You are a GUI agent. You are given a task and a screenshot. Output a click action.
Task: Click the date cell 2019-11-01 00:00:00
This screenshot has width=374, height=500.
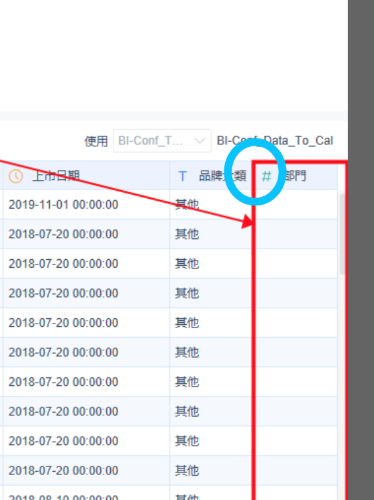tap(64, 205)
